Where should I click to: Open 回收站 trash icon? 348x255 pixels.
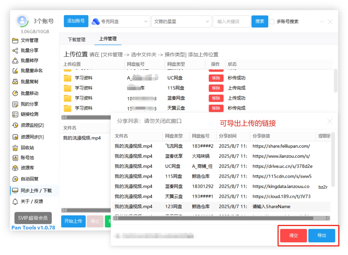pos(15,148)
